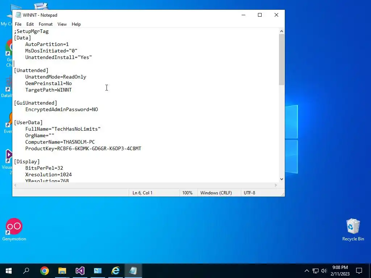Viewport: 371px width, 278px height.
Task: Click the MsDosInitiated="0" line
Action: point(51,51)
